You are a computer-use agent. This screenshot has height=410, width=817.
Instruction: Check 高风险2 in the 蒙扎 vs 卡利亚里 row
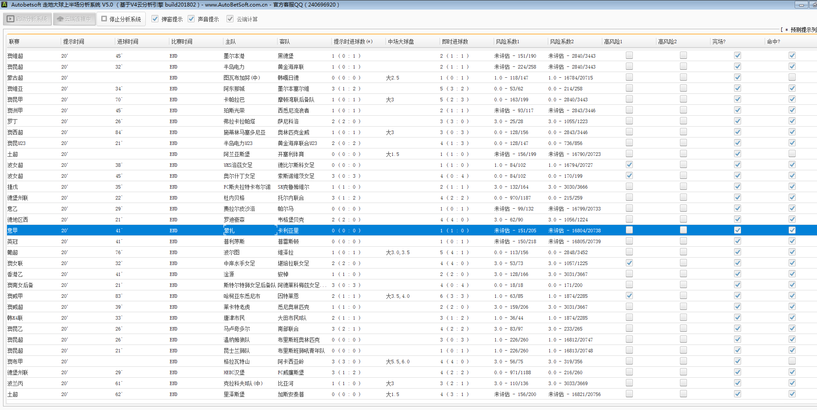click(683, 230)
